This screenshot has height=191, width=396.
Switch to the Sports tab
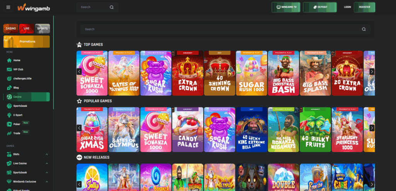coord(43,29)
